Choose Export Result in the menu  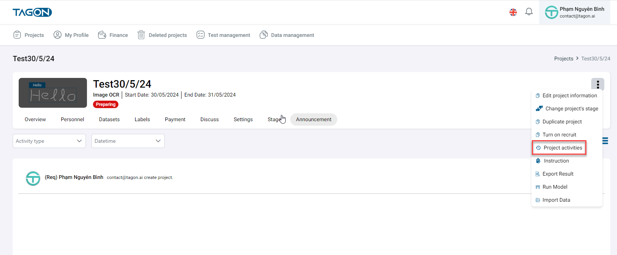[558, 174]
